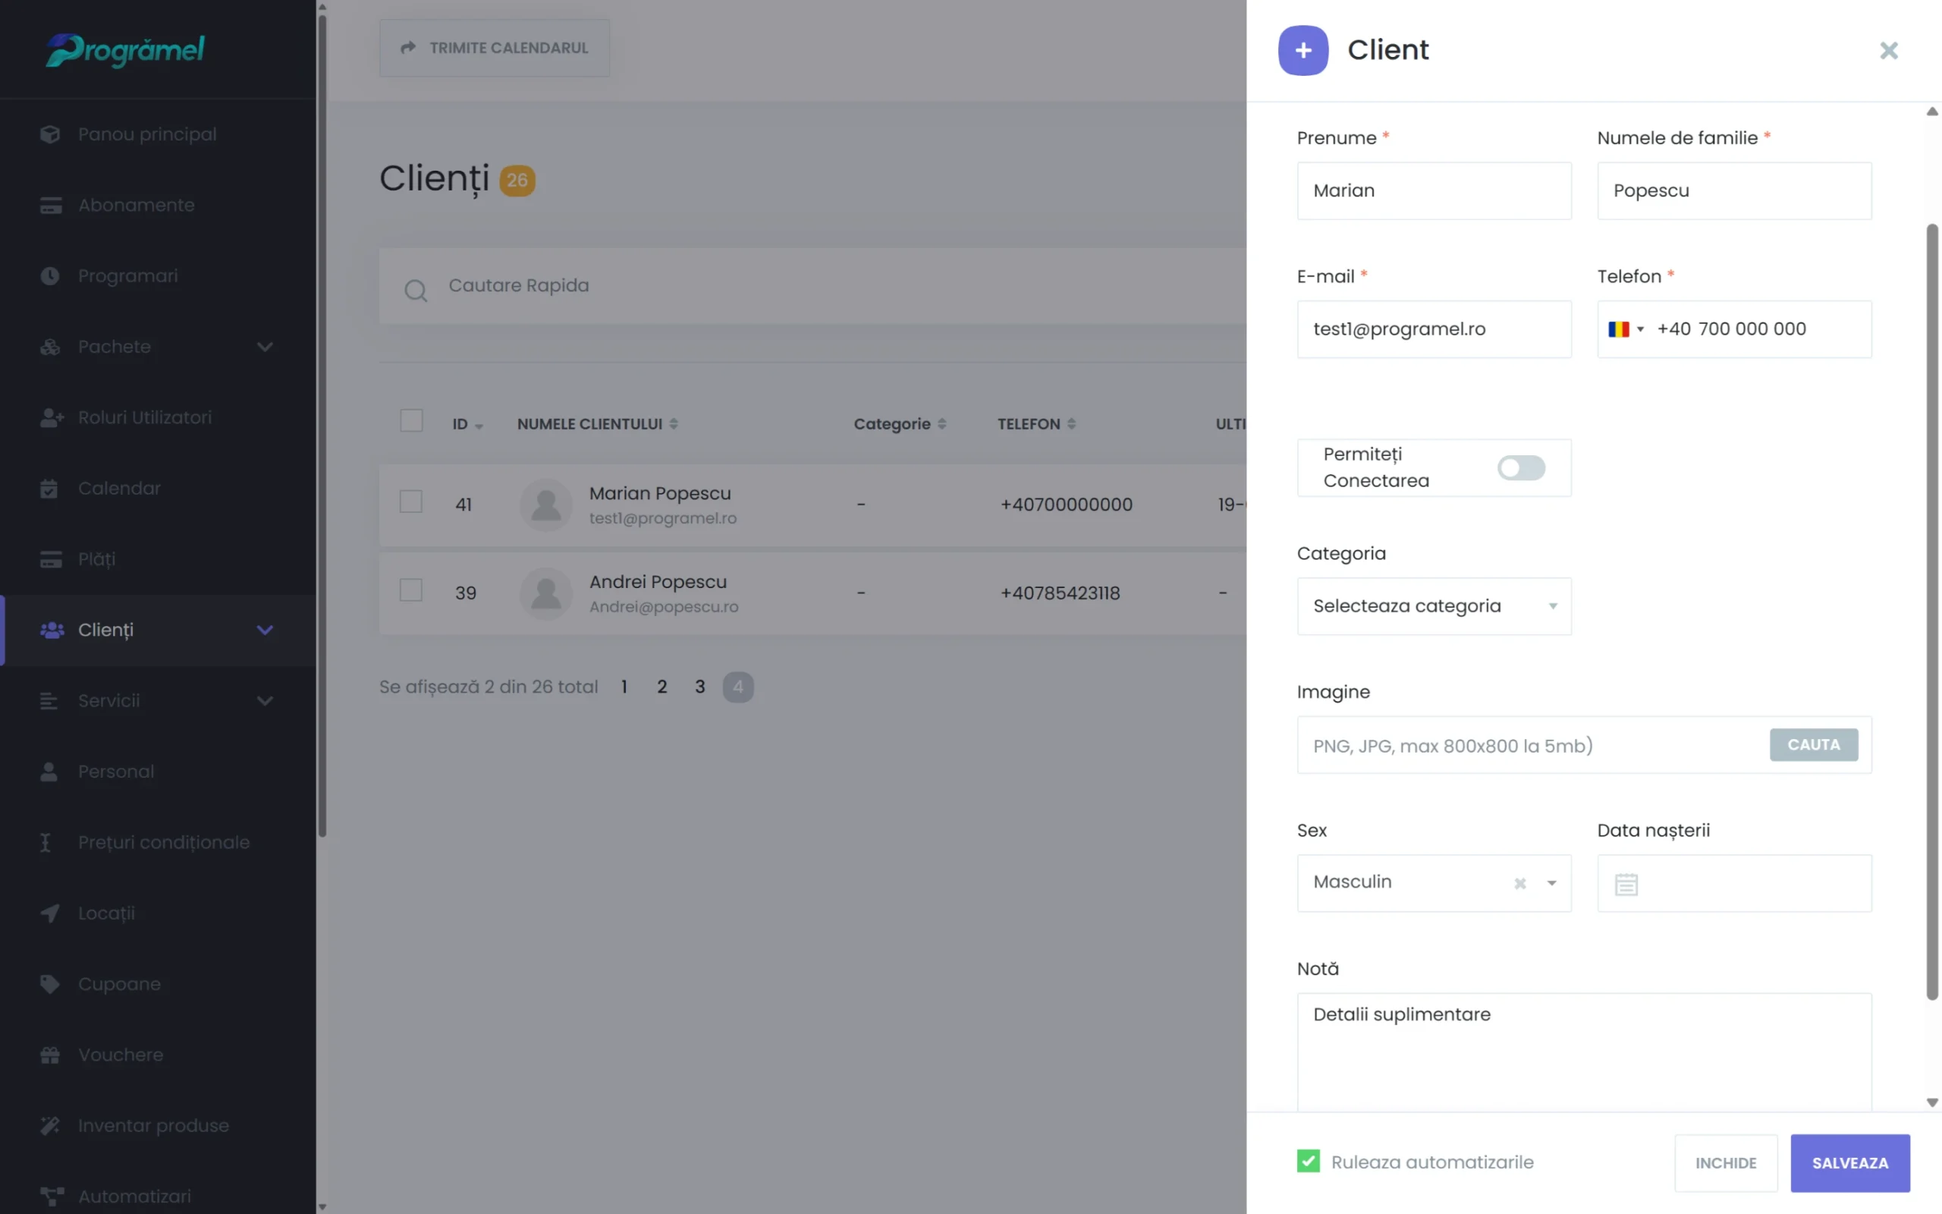Expand the Sex dropdown arrow
The height and width of the screenshot is (1214, 1942).
point(1551,883)
